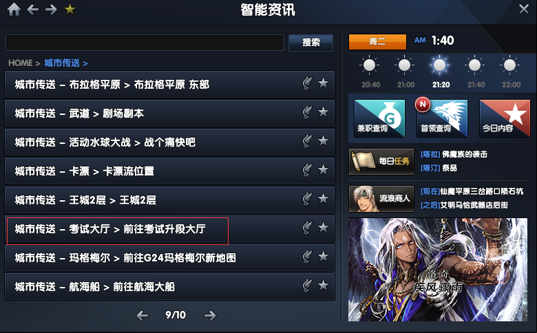Click the 搜索 search button
The width and height of the screenshot is (537, 333).
pos(310,43)
